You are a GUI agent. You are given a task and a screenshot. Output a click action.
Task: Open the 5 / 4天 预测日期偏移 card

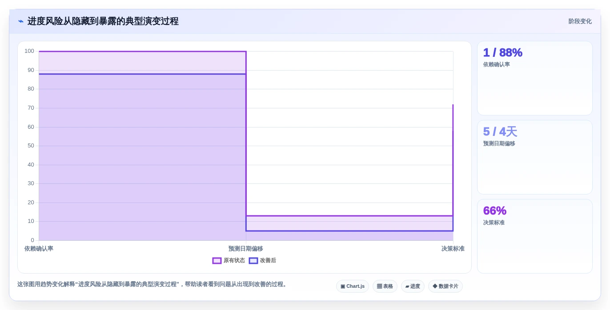point(535,157)
